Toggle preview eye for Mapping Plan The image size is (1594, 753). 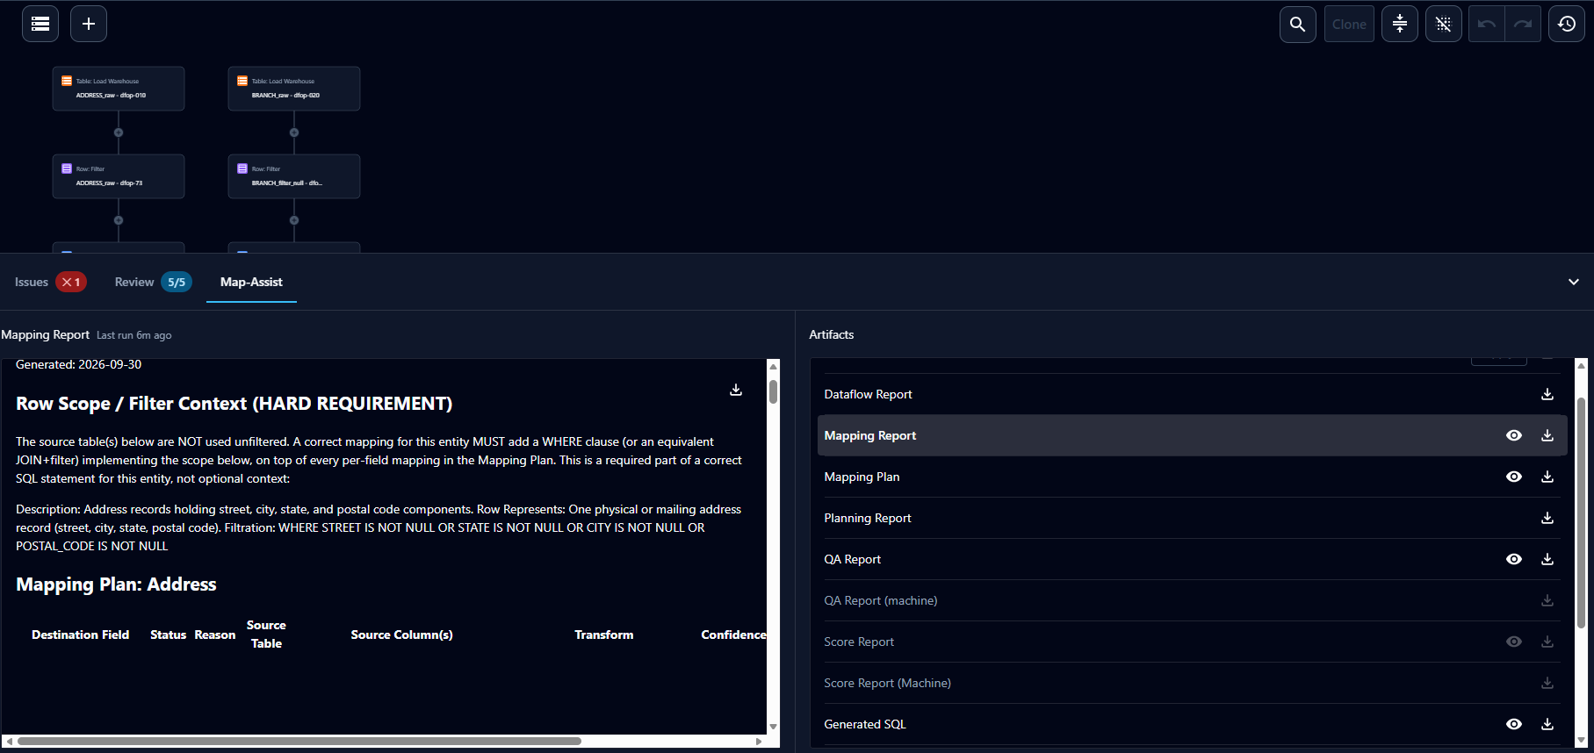(x=1514, y=477)
